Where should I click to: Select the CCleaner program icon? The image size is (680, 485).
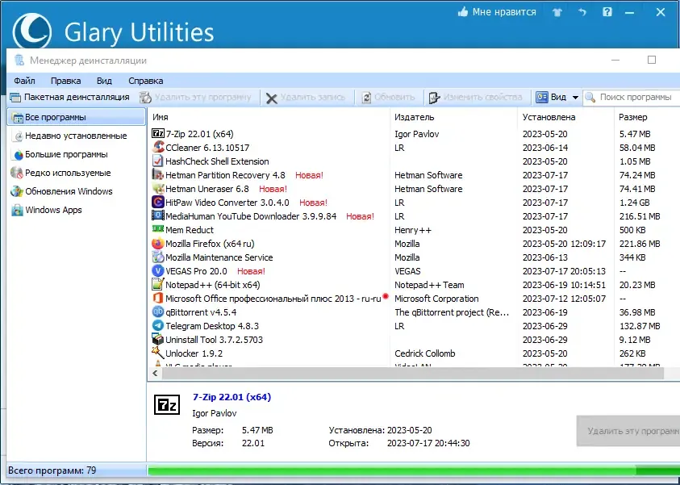click(x=158, y=148)
